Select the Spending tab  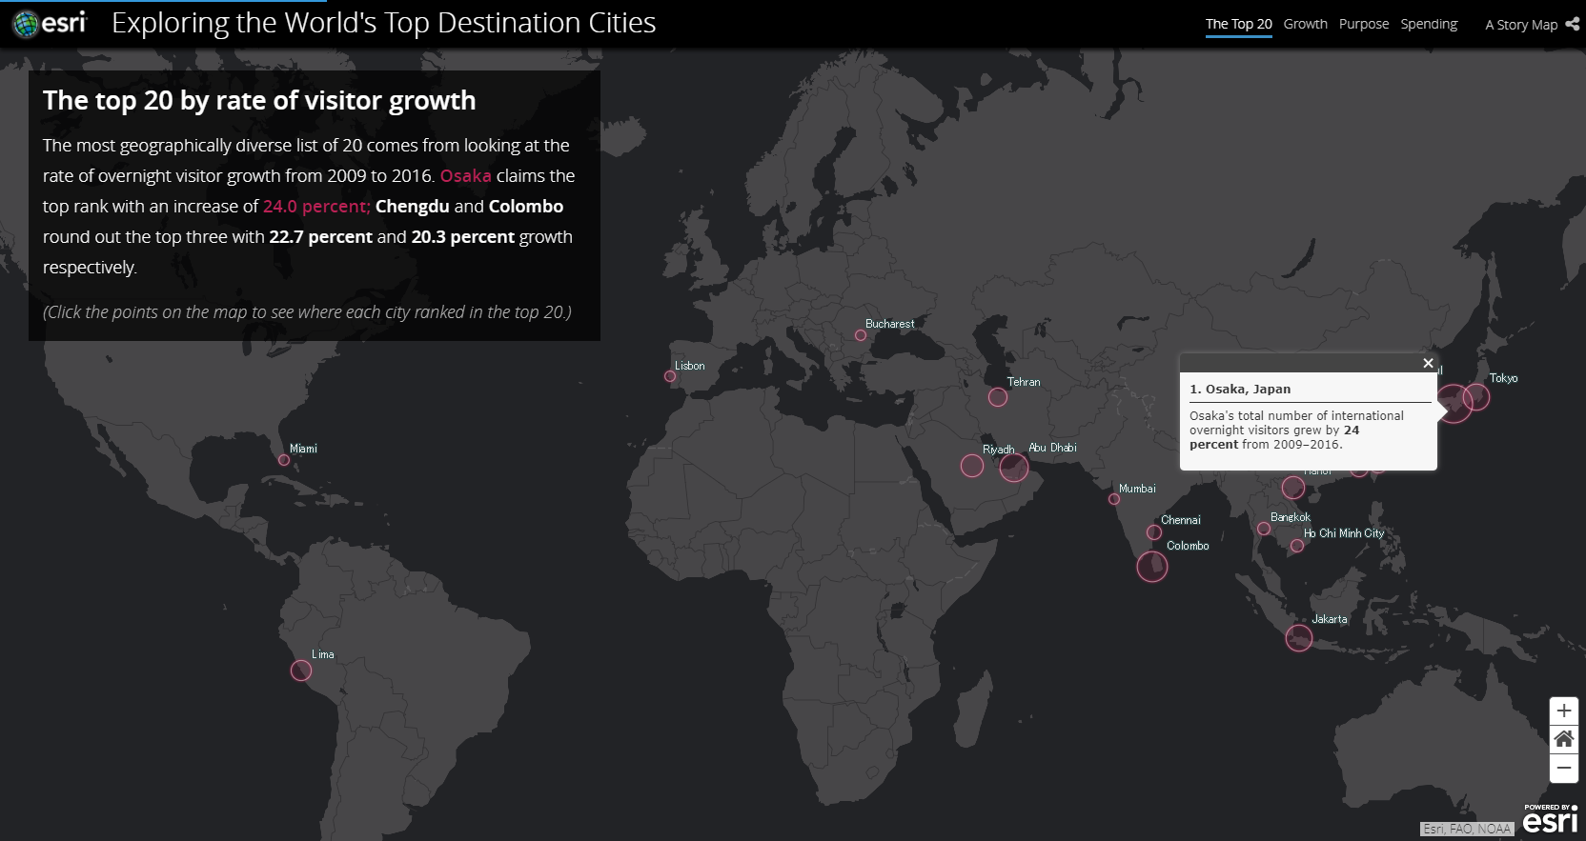click(x=1428, y=24)
